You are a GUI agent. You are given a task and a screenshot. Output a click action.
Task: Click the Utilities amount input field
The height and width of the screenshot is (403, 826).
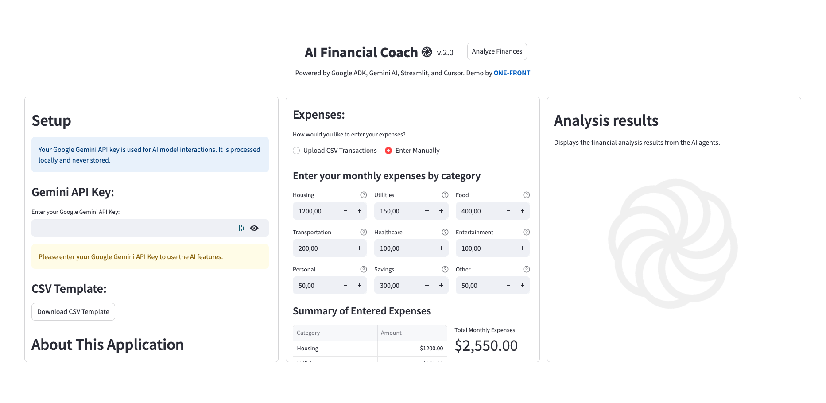(x=397, y=211)
